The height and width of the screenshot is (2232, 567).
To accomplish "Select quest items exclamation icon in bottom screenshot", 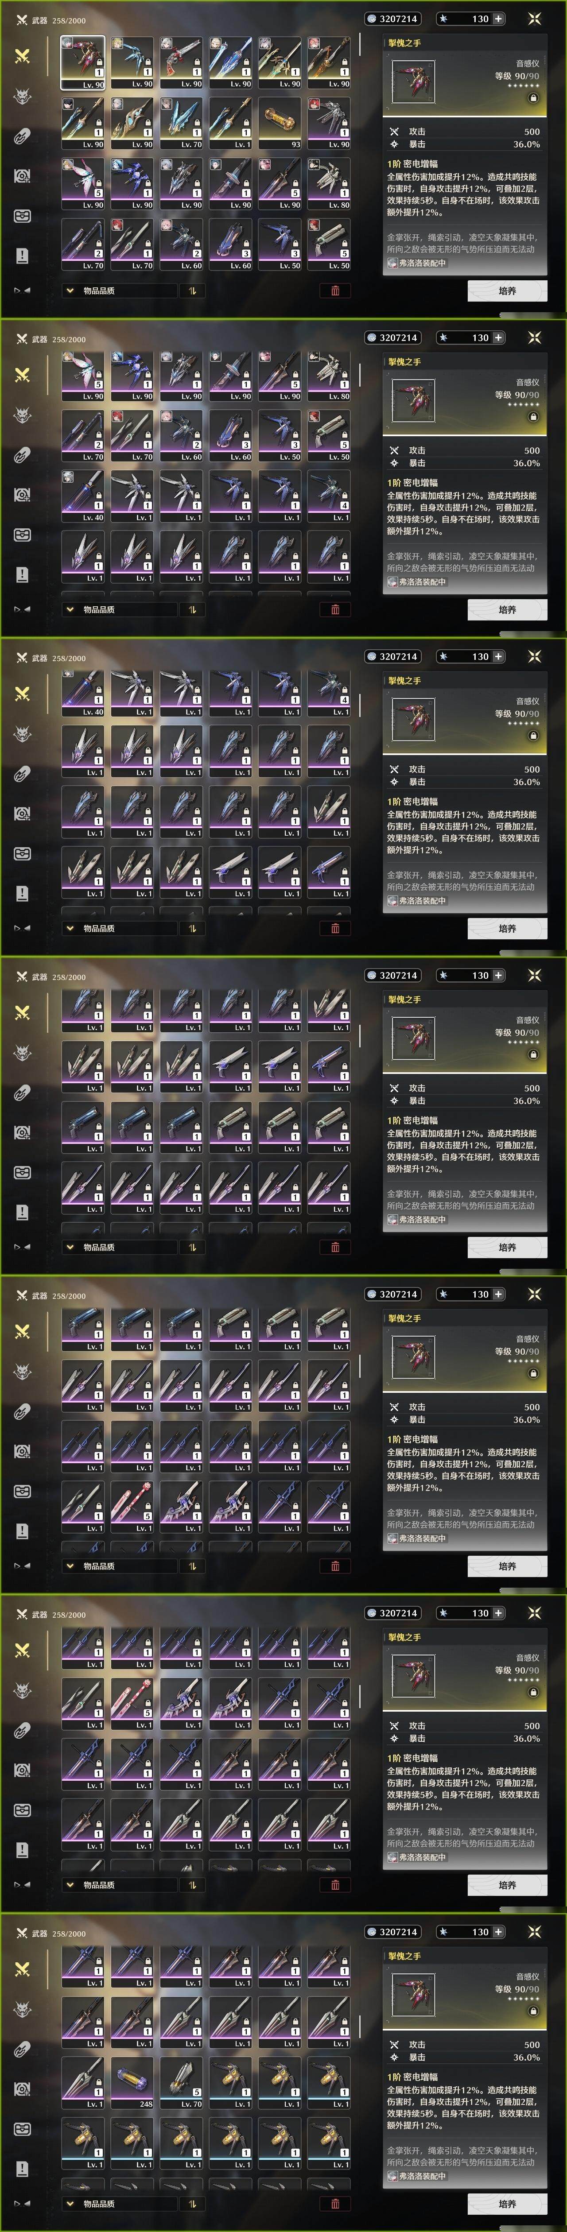I will (x=23, y=2169).
